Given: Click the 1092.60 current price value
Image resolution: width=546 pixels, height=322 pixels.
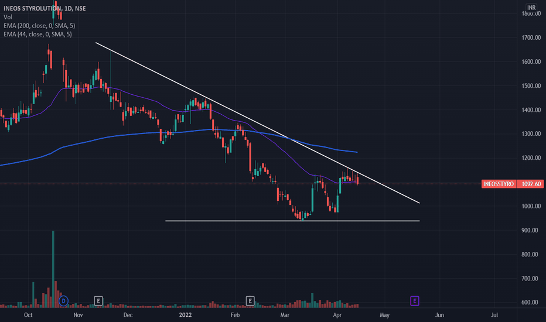Looking at the screenshot, I should 531,184.
